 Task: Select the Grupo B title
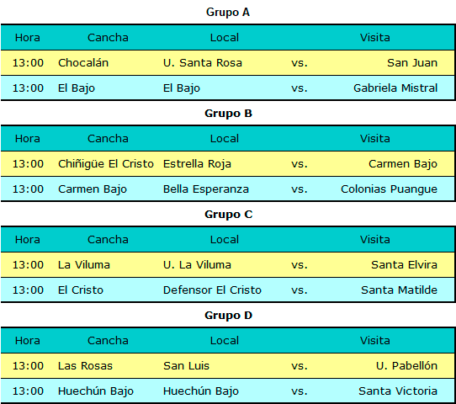click(x=228, y=114)
